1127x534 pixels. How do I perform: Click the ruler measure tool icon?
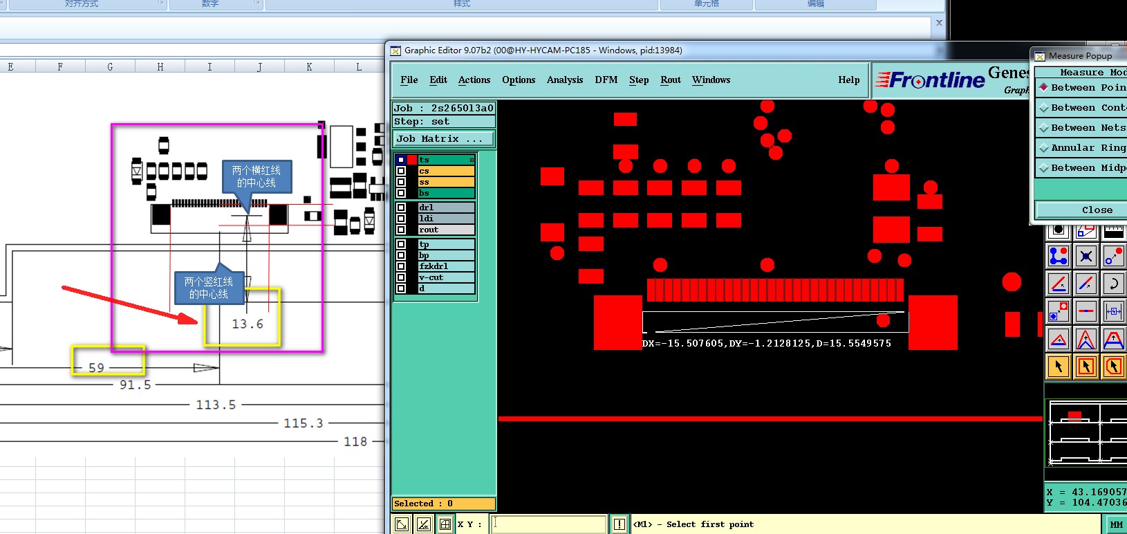pyautogui.click(x=1113, y=232)
